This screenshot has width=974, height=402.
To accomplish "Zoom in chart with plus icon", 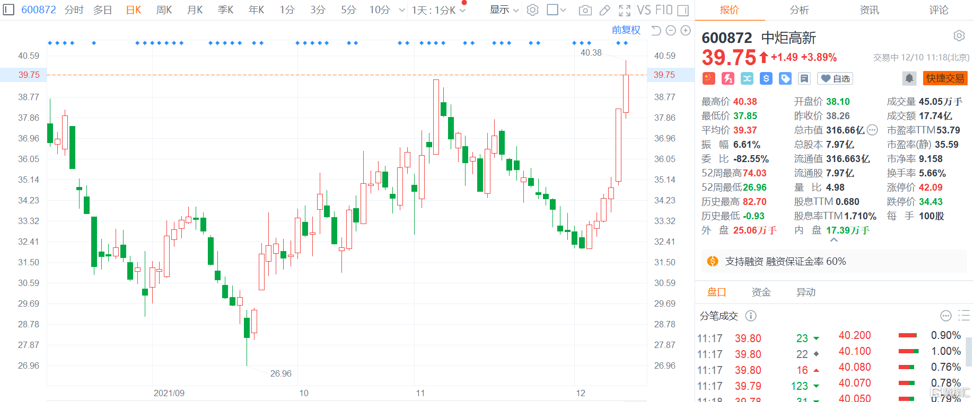I will (686, 31).
